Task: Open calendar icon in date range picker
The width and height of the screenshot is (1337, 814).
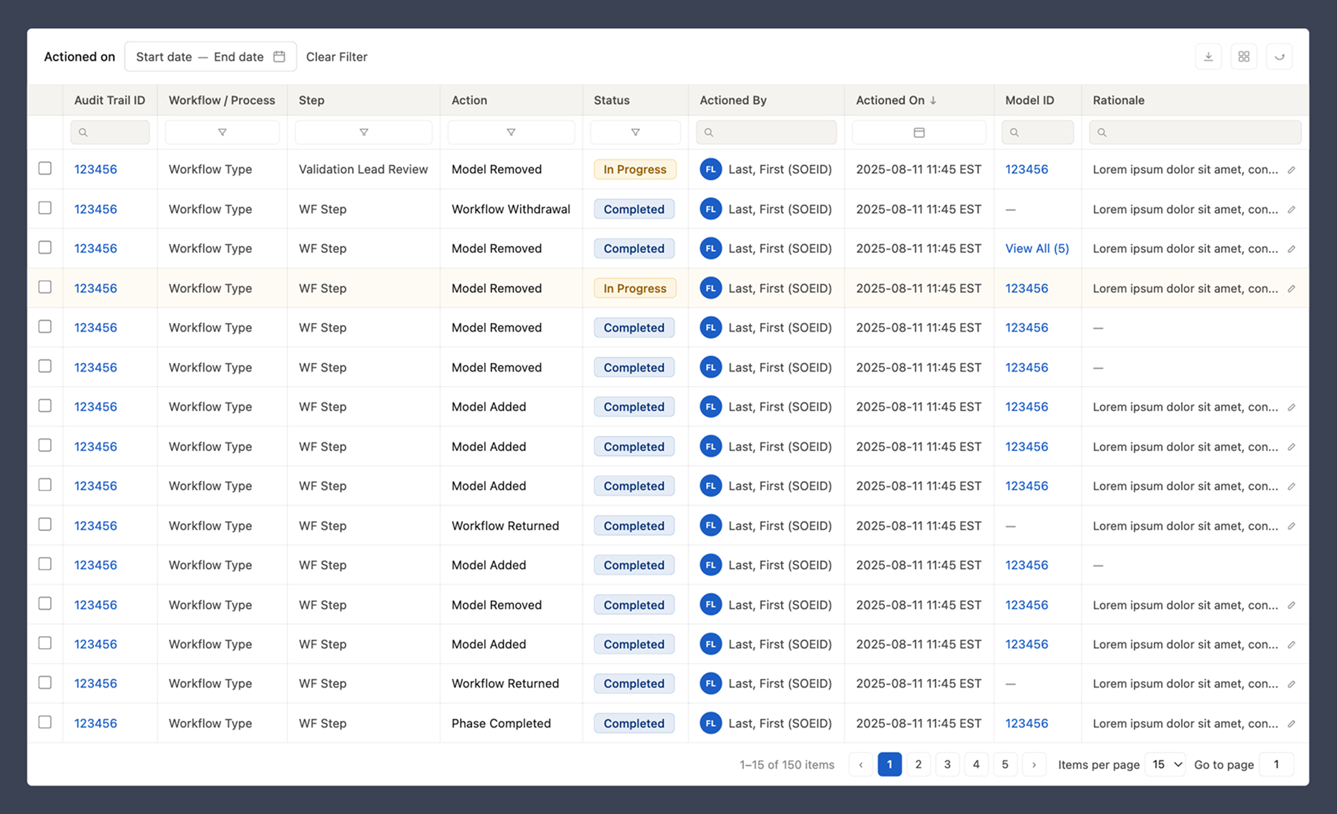Action: click(279, 56)
